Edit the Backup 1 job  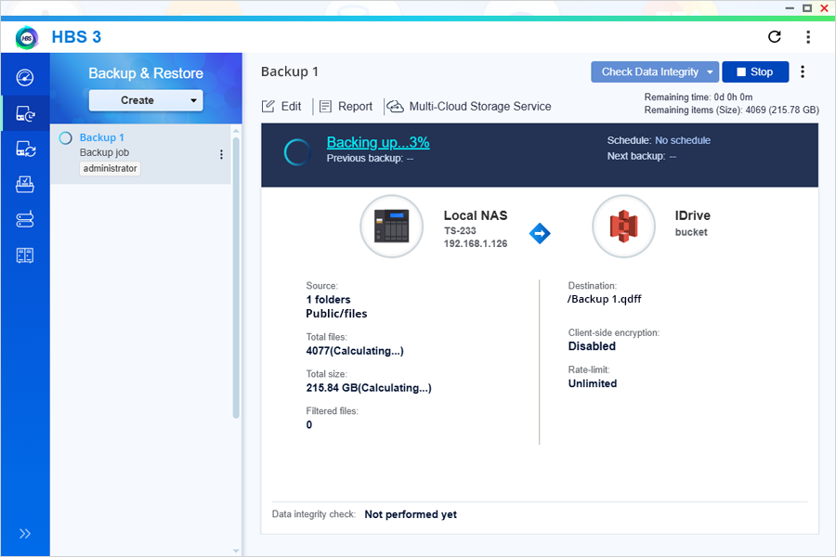click(281, 107)
